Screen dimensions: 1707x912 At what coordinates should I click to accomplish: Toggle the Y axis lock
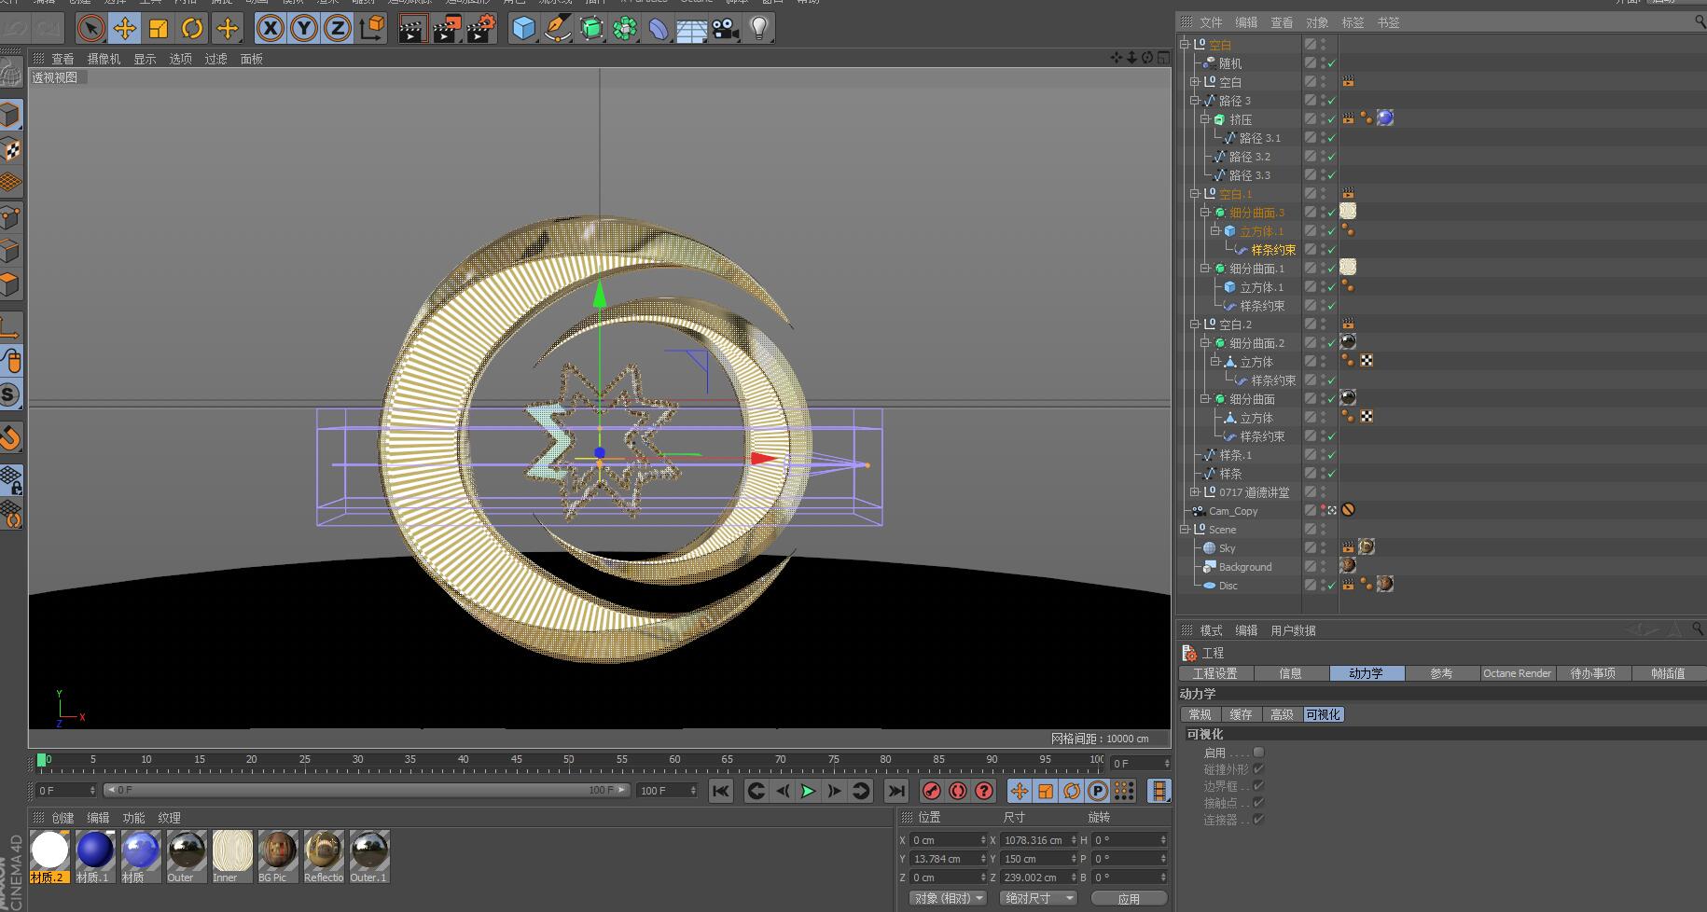point(303,29)
